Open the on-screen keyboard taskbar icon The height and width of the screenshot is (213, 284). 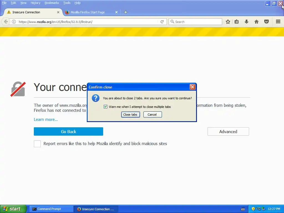click(243, 209)
